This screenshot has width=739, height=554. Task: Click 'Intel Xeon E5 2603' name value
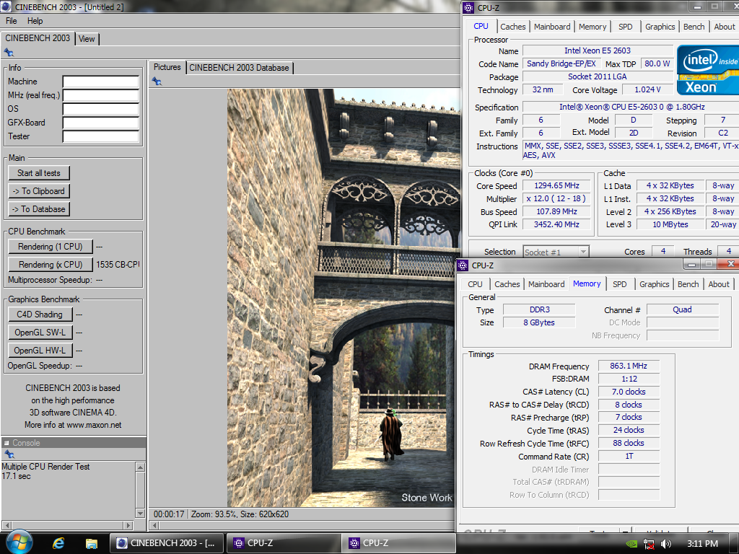(x=597, y=50)
